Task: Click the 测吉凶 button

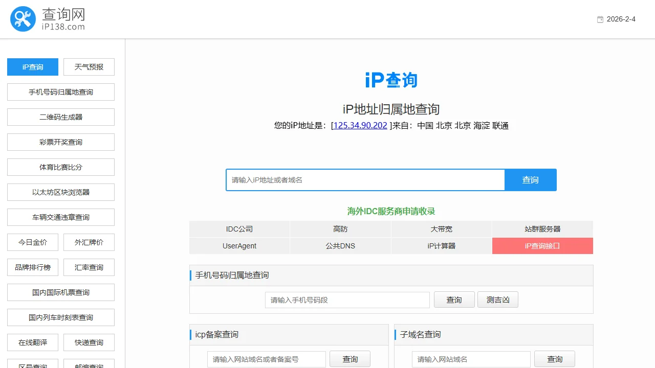Action: pyautogui.click(x=497, y=300)
